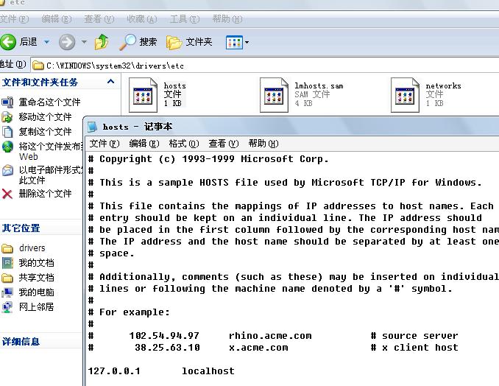
Task: Click the Notepad title bar icon
Action: tap(92, 127)
